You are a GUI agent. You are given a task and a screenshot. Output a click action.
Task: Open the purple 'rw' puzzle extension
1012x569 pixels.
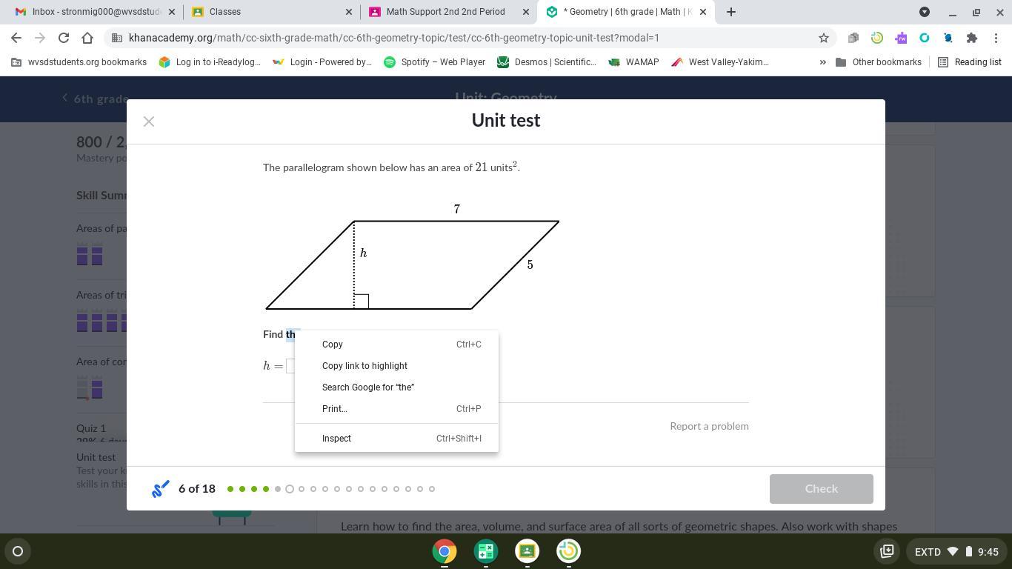pyautogui.click(x=901, y=38)
